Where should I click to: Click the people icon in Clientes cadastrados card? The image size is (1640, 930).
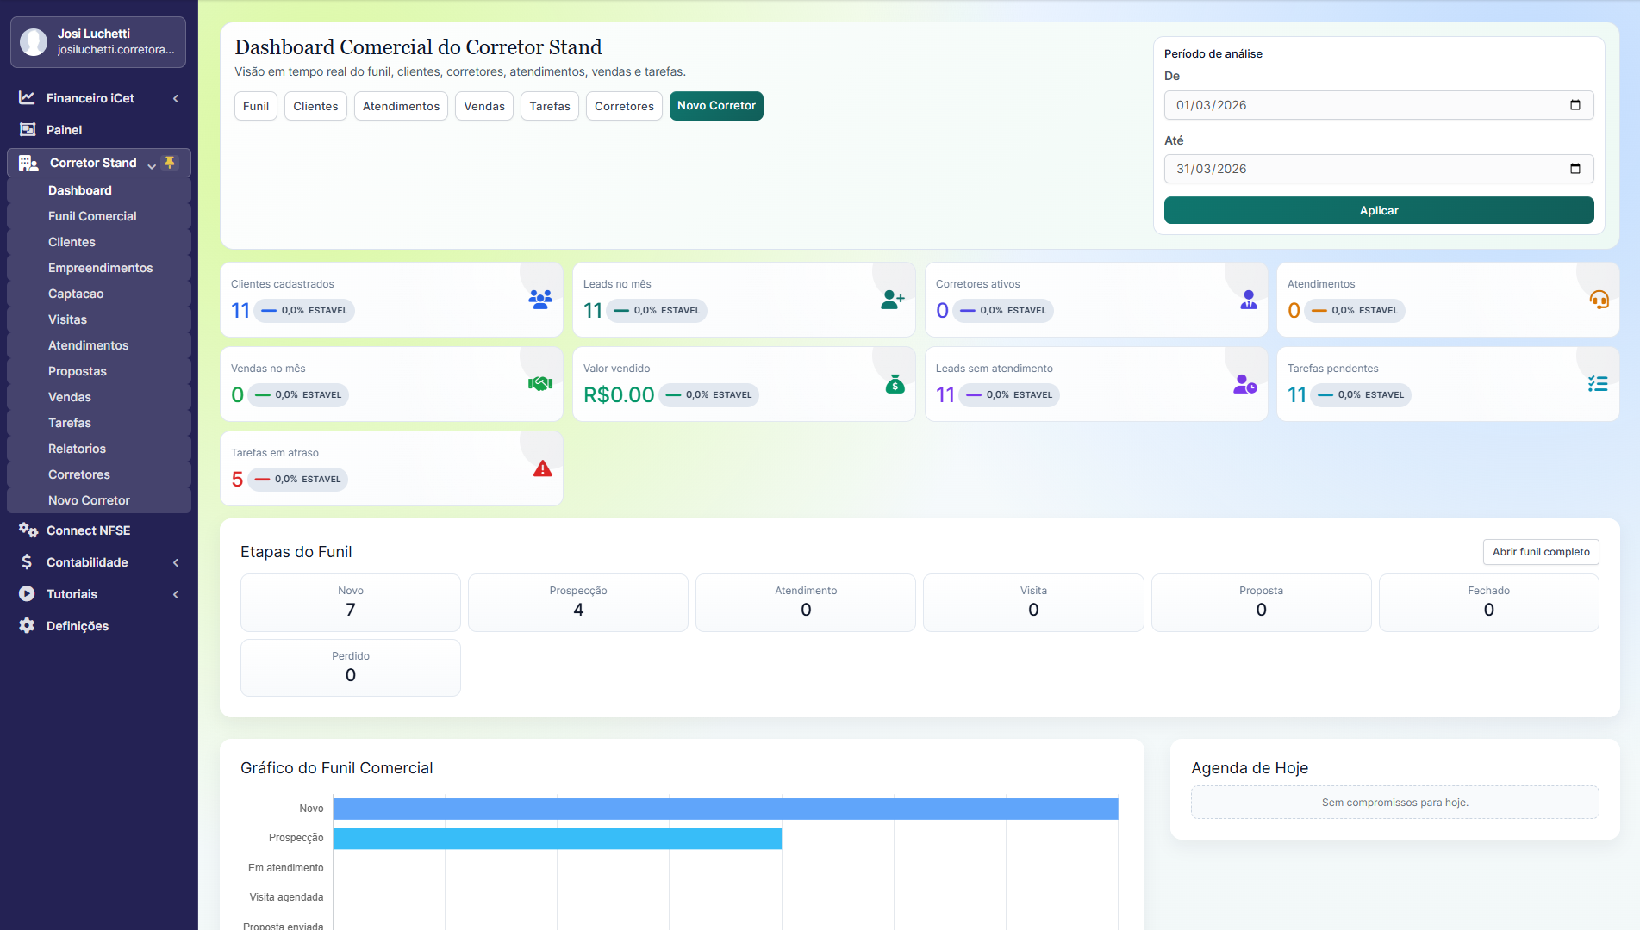pos(540,300)
